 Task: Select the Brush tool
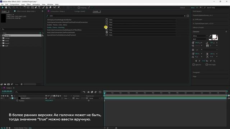pos(43,8)
